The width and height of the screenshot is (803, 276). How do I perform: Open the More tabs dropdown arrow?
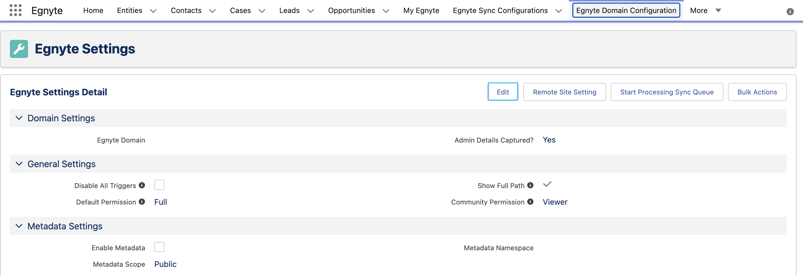[x=718, y=10]
